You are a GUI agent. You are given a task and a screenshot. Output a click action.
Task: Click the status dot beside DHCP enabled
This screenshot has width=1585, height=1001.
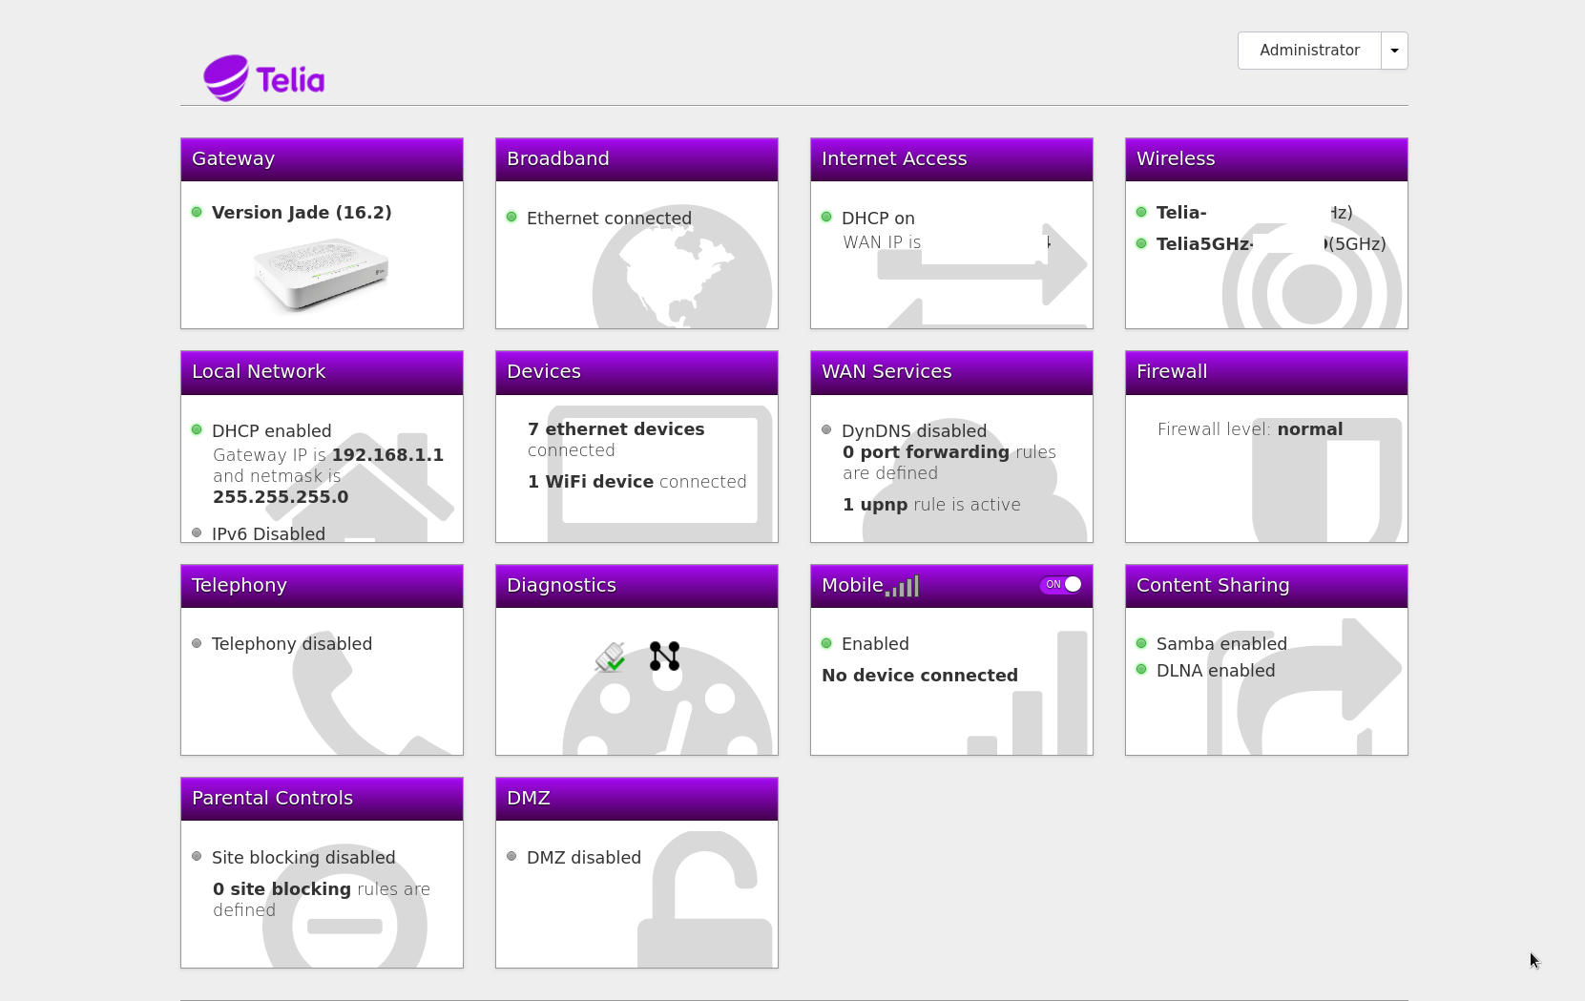197,429
